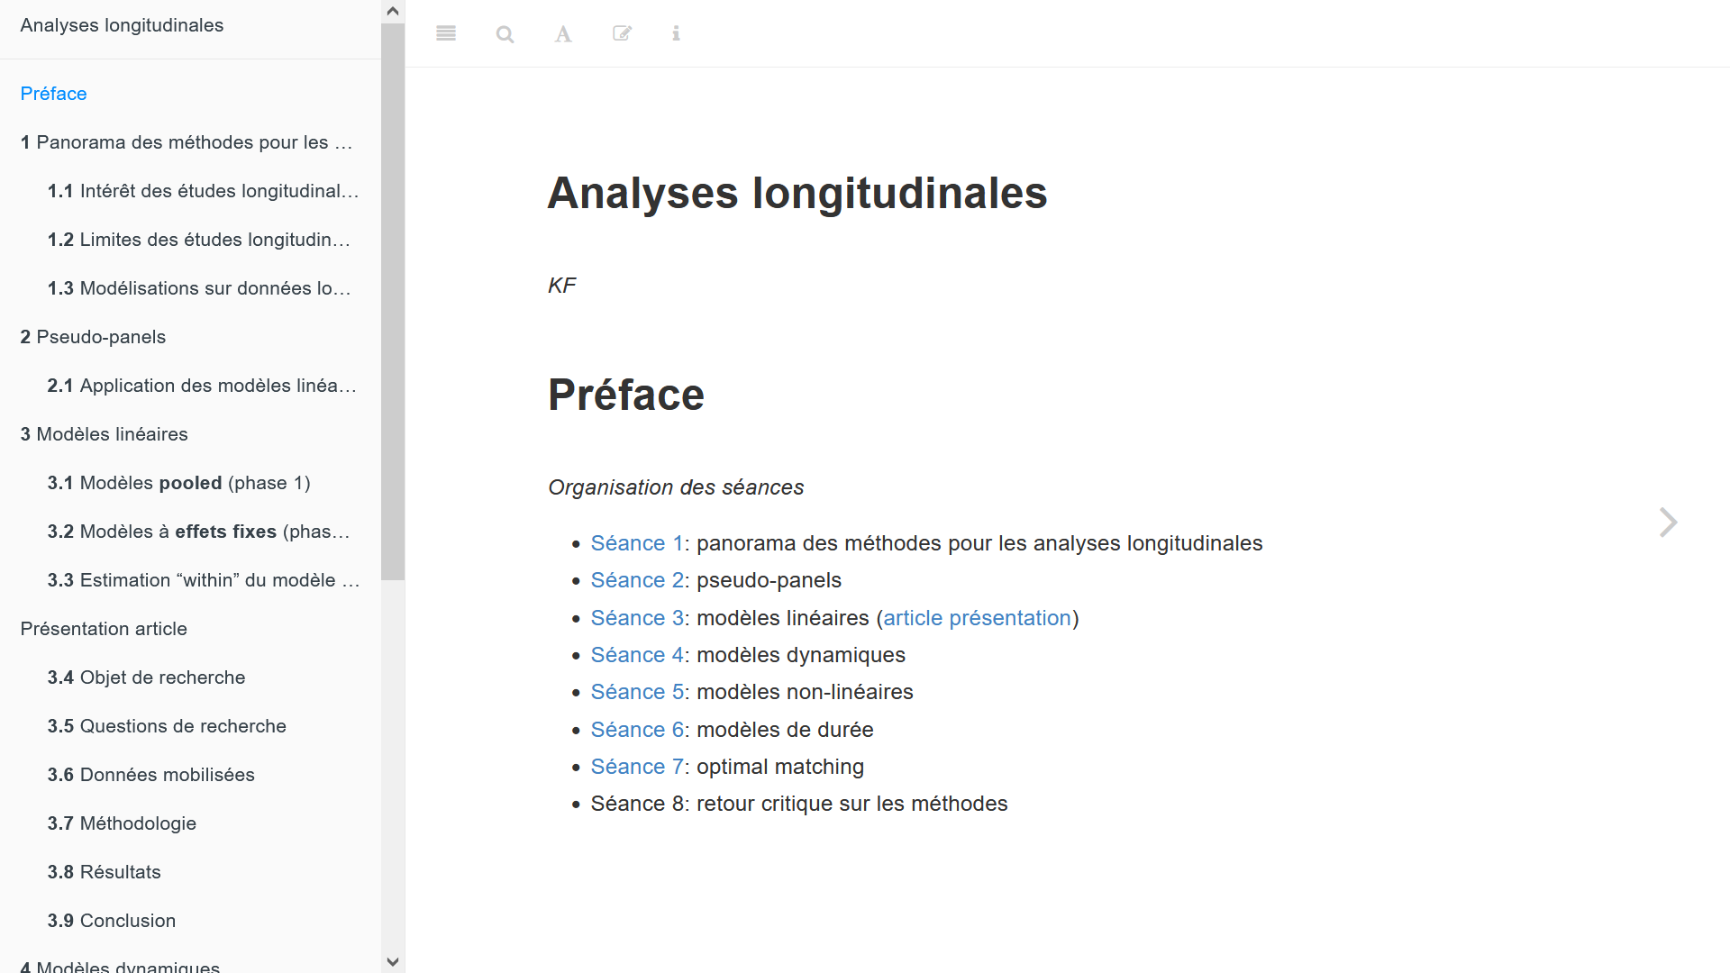
Task: Click the search magnifier icon
Action: (505, 32)
